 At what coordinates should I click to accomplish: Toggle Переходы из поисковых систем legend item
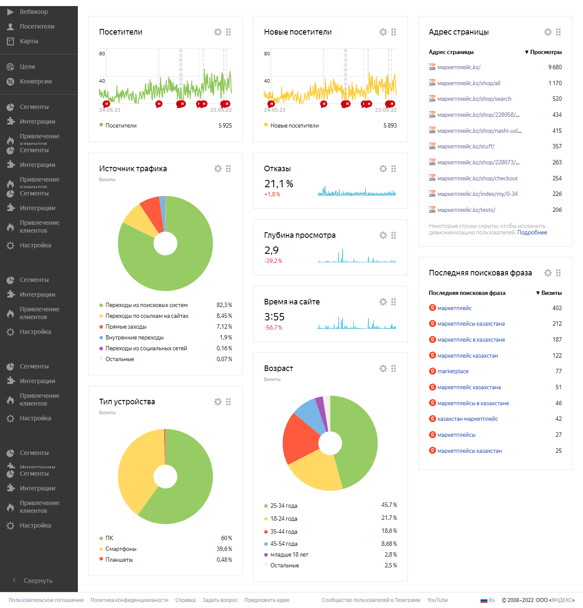[146, 305]
